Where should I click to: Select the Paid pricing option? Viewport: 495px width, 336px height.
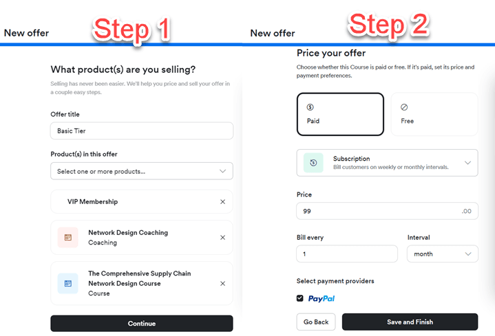(x=340, y=114)
